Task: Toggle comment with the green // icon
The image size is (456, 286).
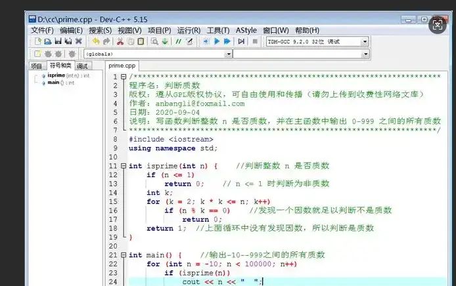Action: pyautogui.click(x=178, y=41)
